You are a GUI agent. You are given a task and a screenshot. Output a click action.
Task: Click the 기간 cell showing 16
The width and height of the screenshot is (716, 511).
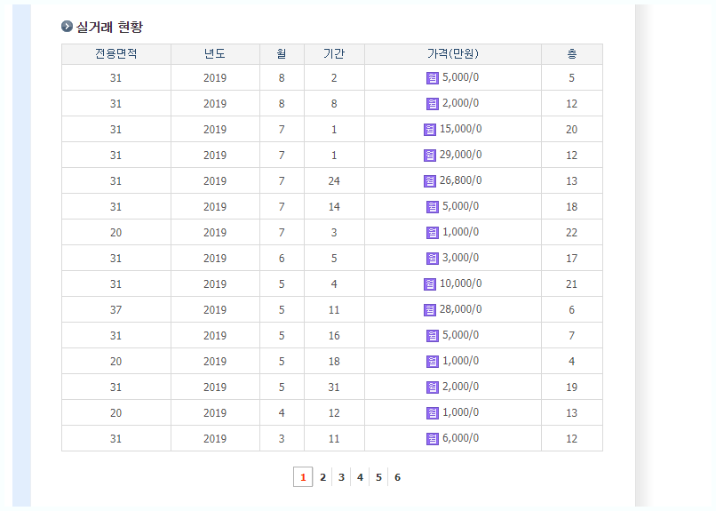tap(334, 336)
